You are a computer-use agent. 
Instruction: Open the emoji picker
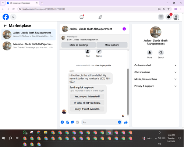point(120,122)
